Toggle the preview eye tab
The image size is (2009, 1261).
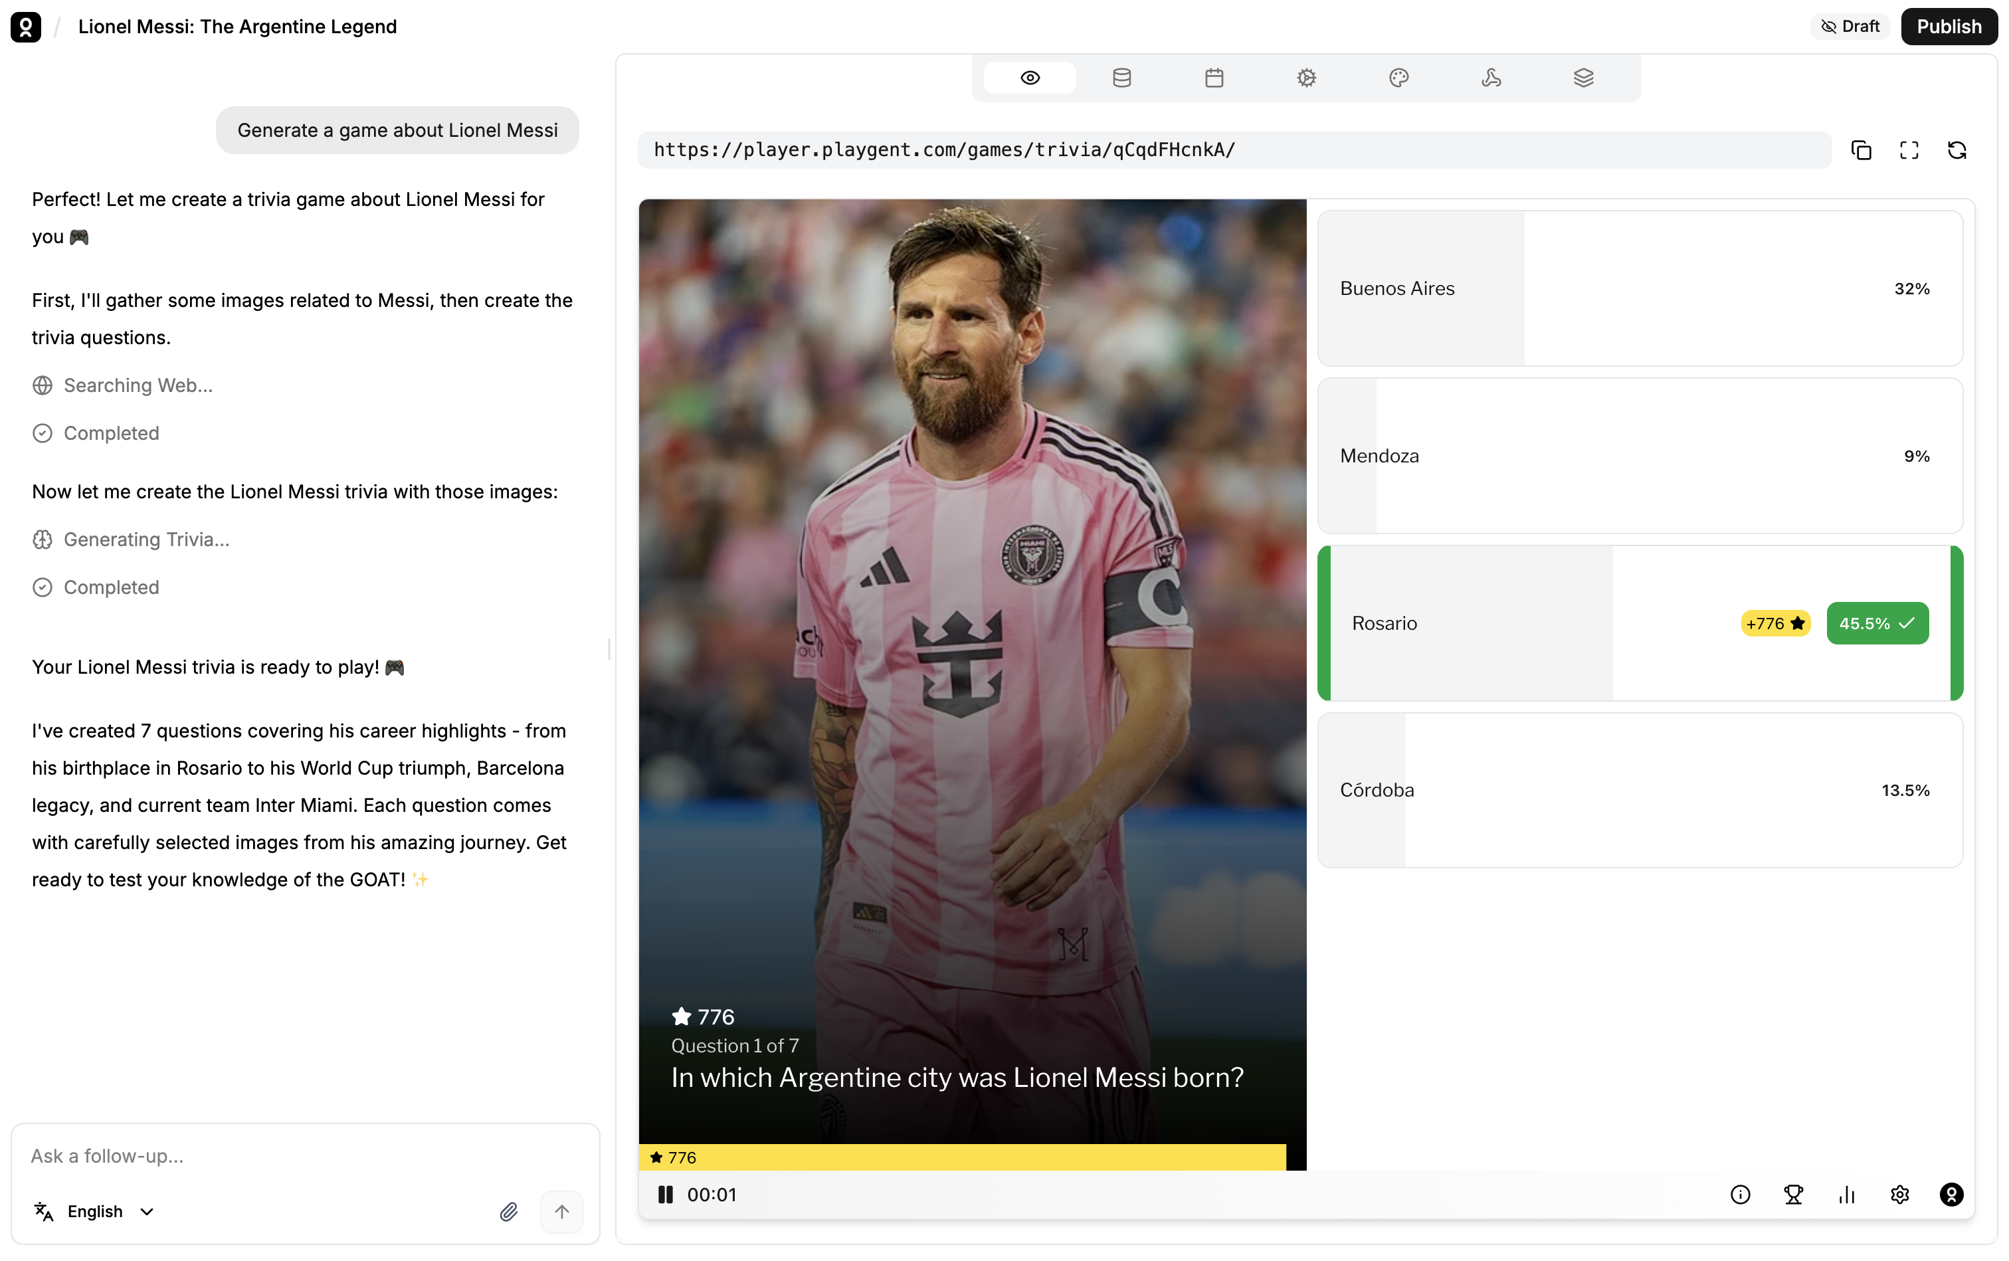tap(1030, 78)
